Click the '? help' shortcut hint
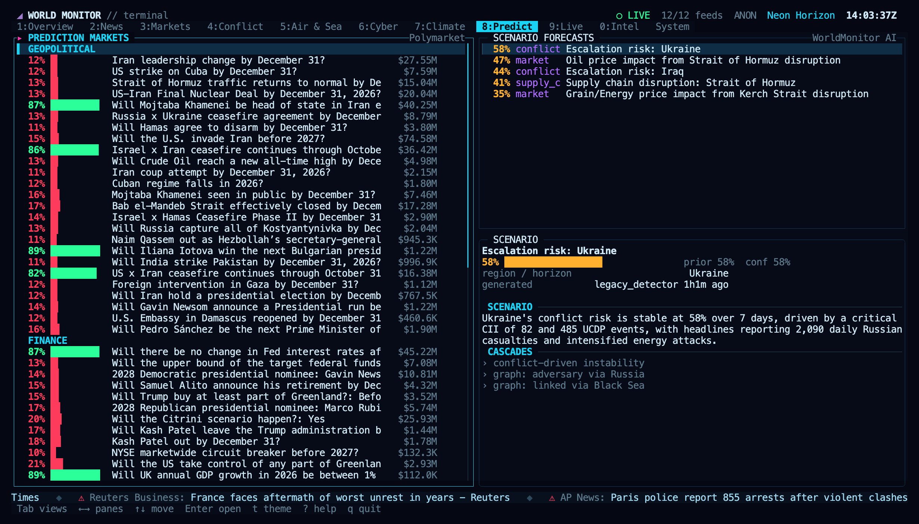The height and width of the screenshot is (524, 919). point(319,509)
